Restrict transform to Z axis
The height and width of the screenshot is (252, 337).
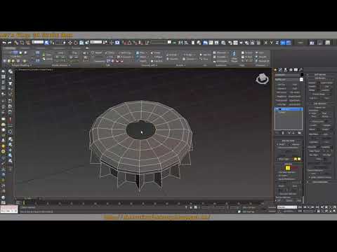click(277, 43)
